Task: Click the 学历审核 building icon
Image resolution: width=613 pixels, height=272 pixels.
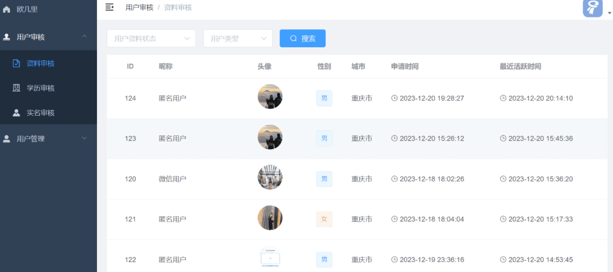Action: (x=16, y=88)
